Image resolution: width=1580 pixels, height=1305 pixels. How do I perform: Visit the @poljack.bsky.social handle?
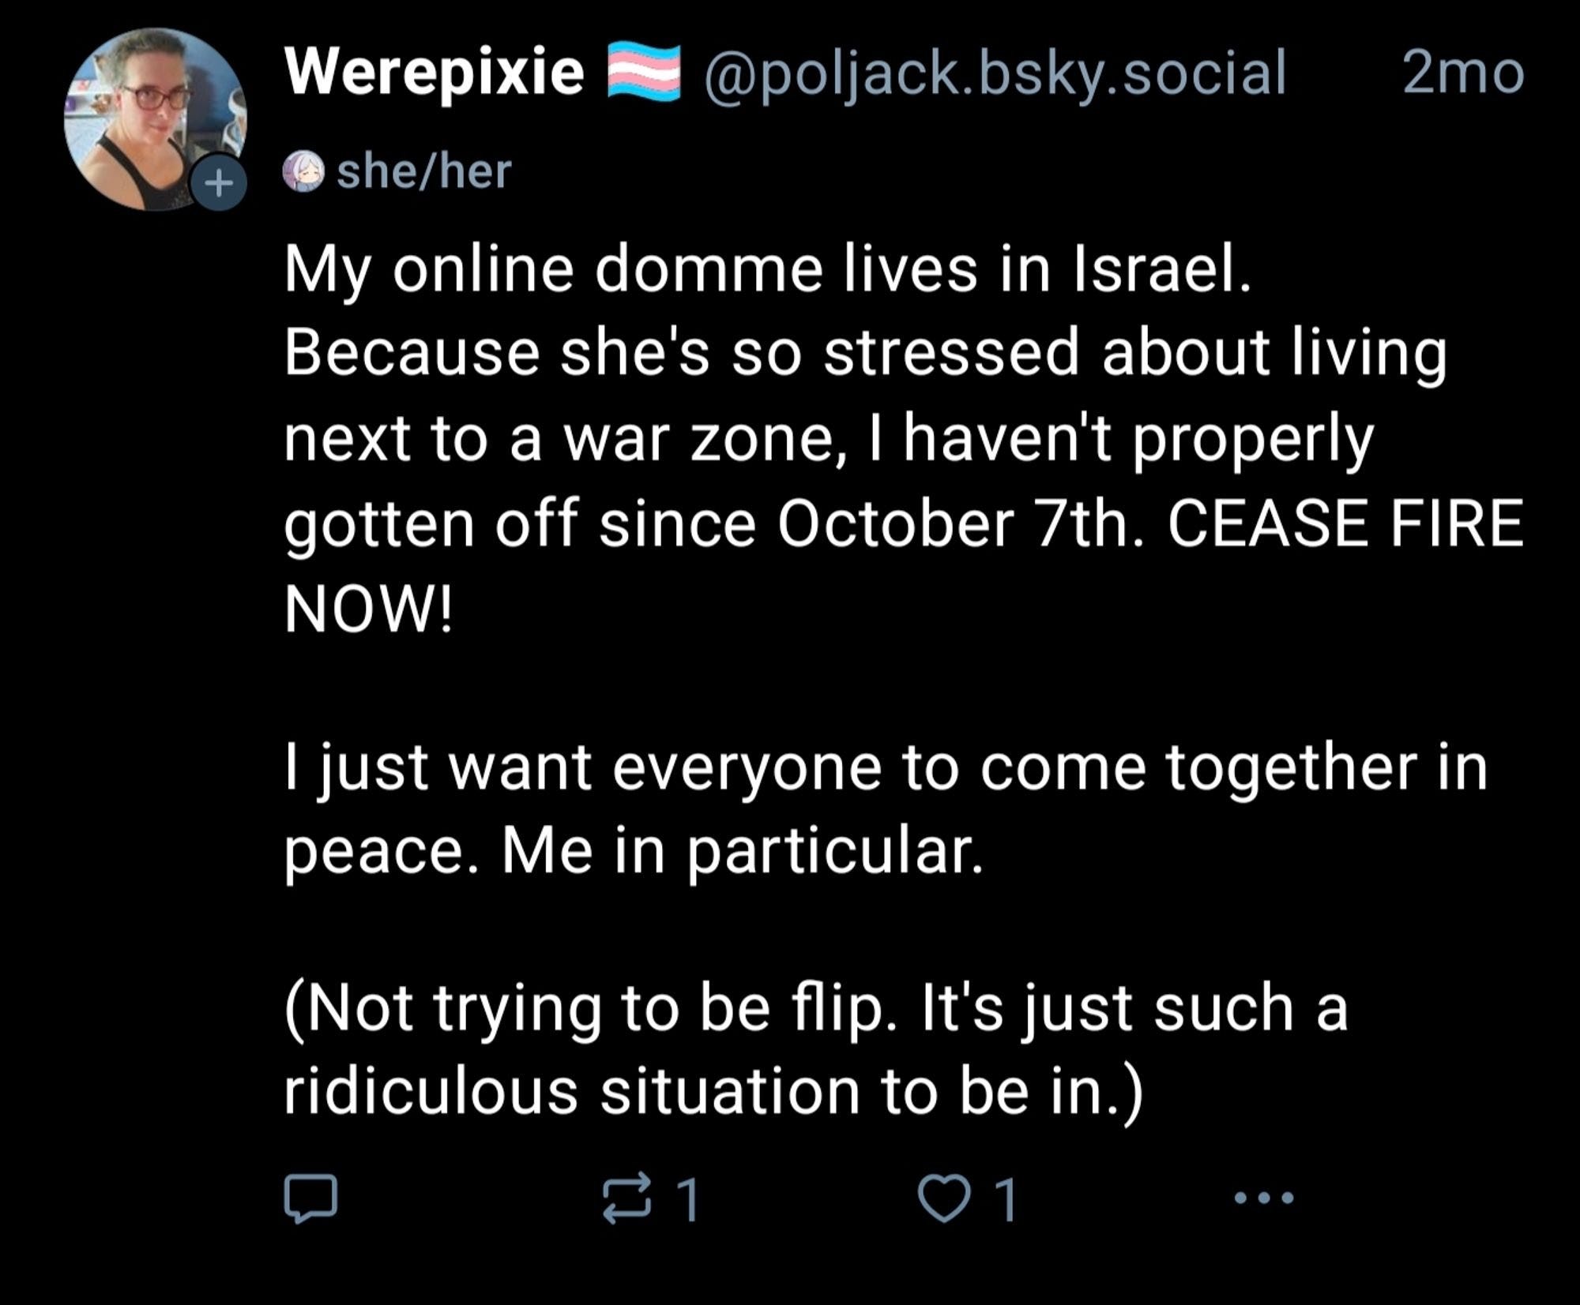tap(994, 73)
